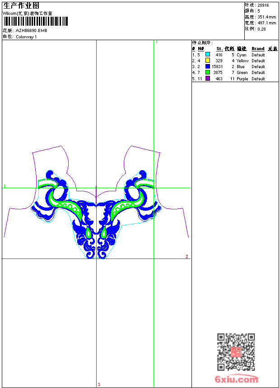Select the stitch count '463' in Purple row
This screenshot has height=388, width=280.
pyautogui.click(x=219, y=79)
